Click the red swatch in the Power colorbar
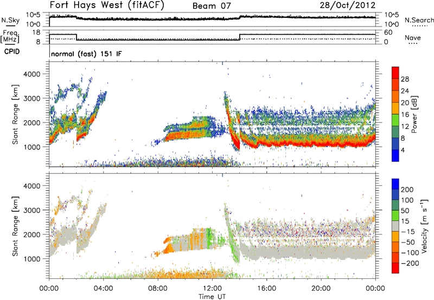Image resolution: width=434 pixels, height=300 pixels. click(395, 73)
